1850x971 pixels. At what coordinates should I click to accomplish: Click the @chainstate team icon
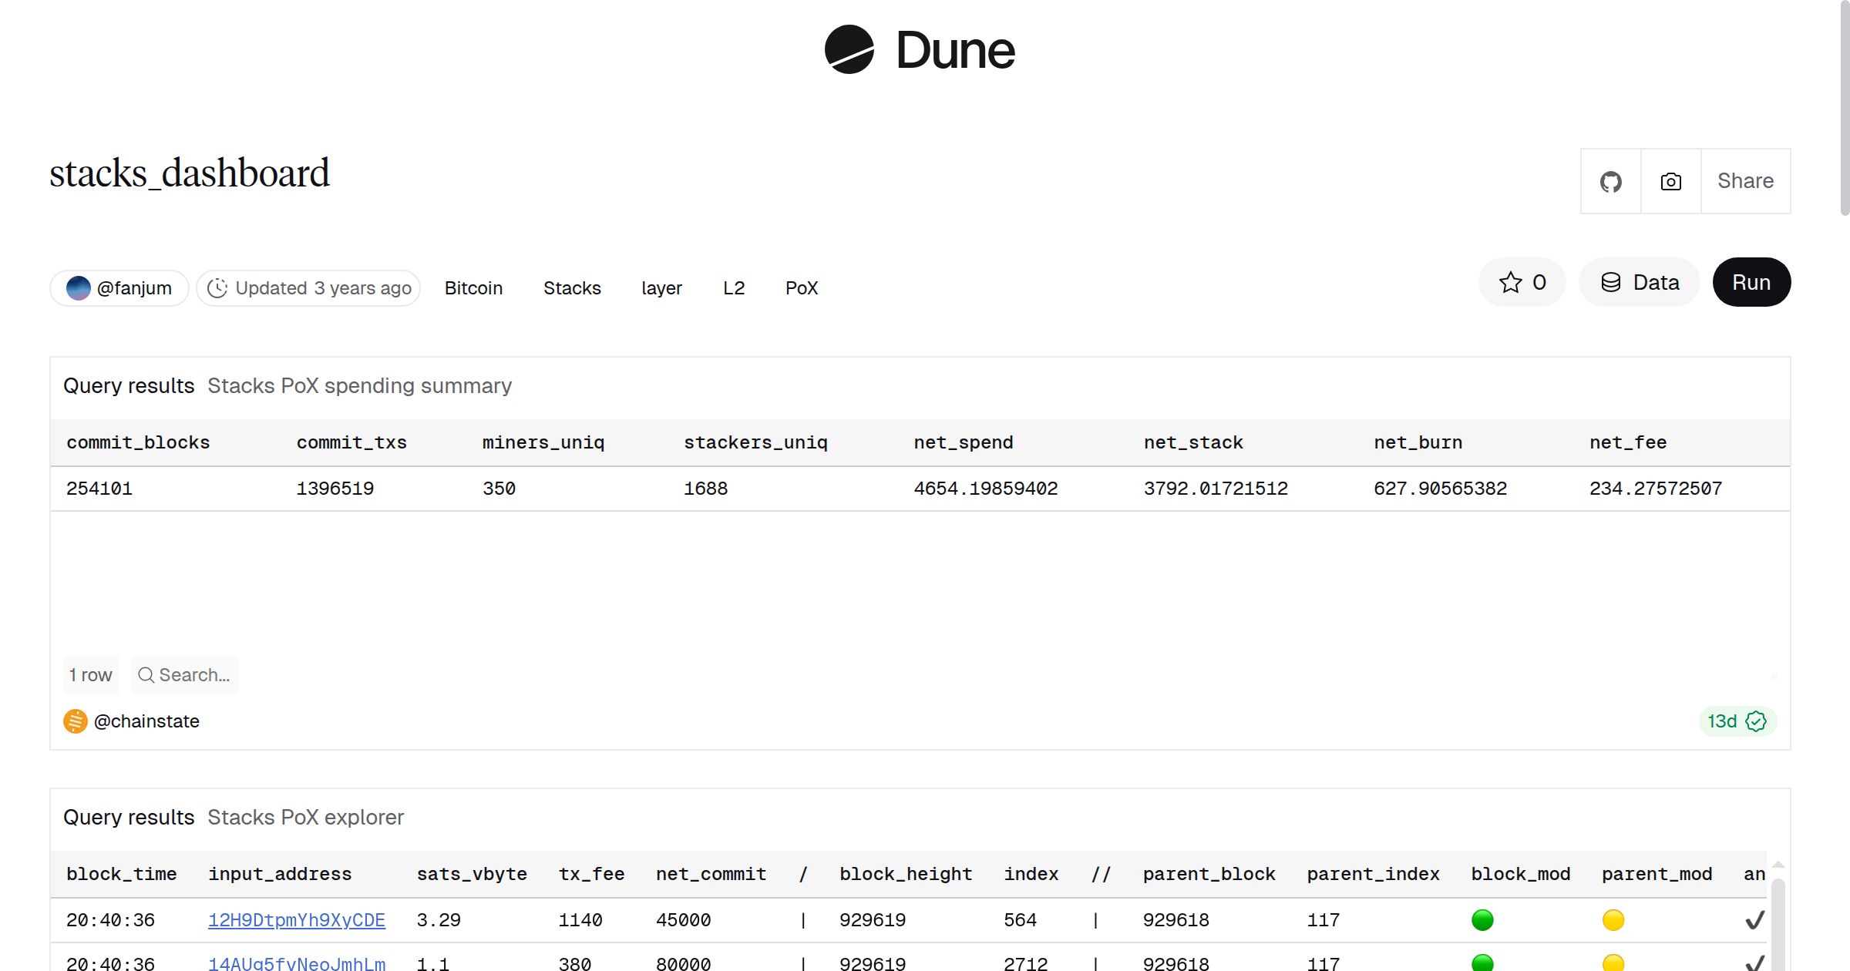point(75,721)
